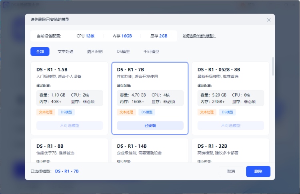Click 不可选模型 on the 0528 - 8B card
The width and height of the screenshot is (300, 194).
[x=230, y=125]
